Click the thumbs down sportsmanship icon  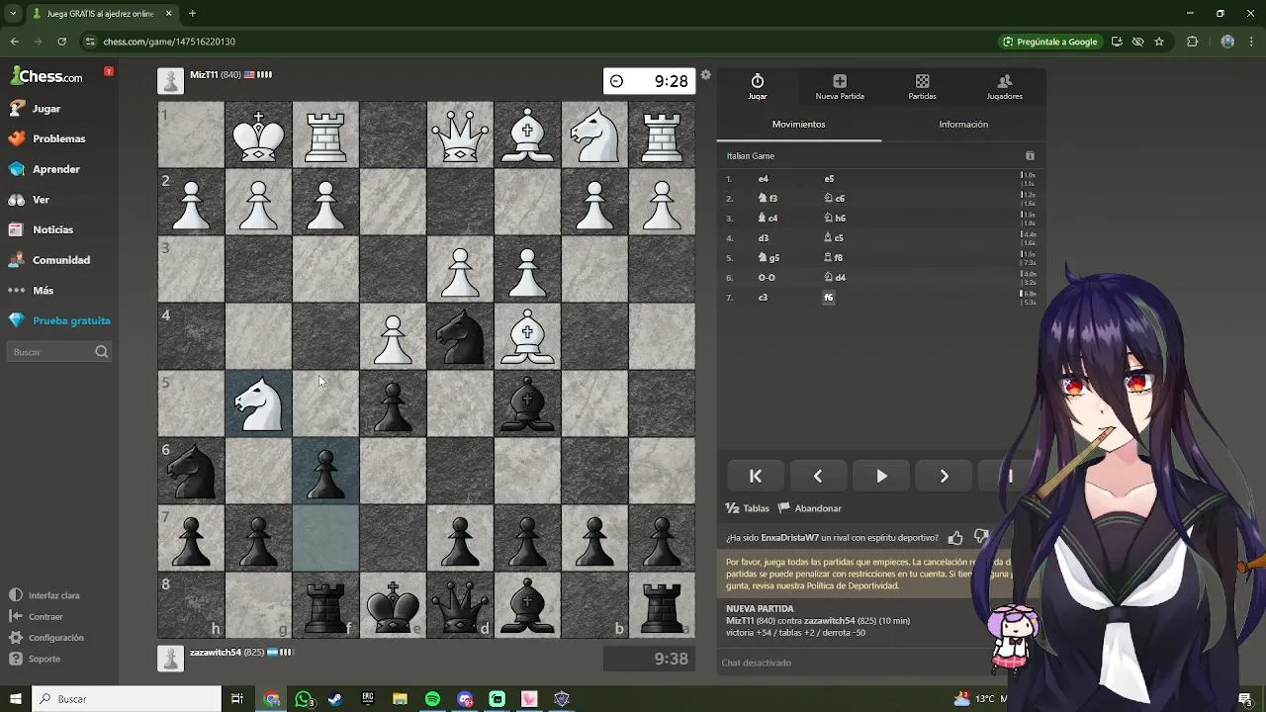click(x=981, y=537)
